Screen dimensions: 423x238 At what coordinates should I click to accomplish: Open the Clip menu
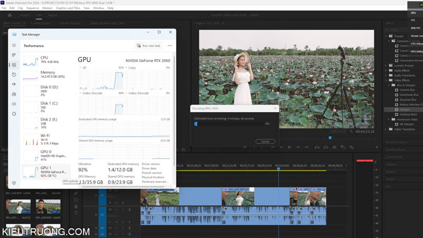[x=20, y=8]
